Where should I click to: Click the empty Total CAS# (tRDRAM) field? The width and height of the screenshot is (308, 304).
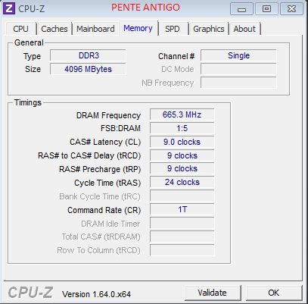pyautogui.click(x=182, y=237)
